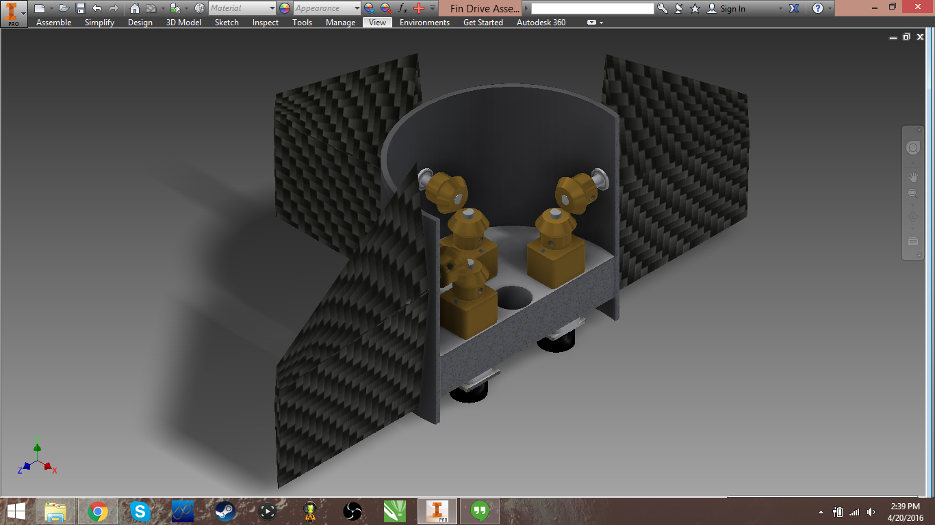The width and height of the screenshot is (935, 525).
Task: Click the search binoculars icon
Action: pyautogui.click(x=662, y=8)
